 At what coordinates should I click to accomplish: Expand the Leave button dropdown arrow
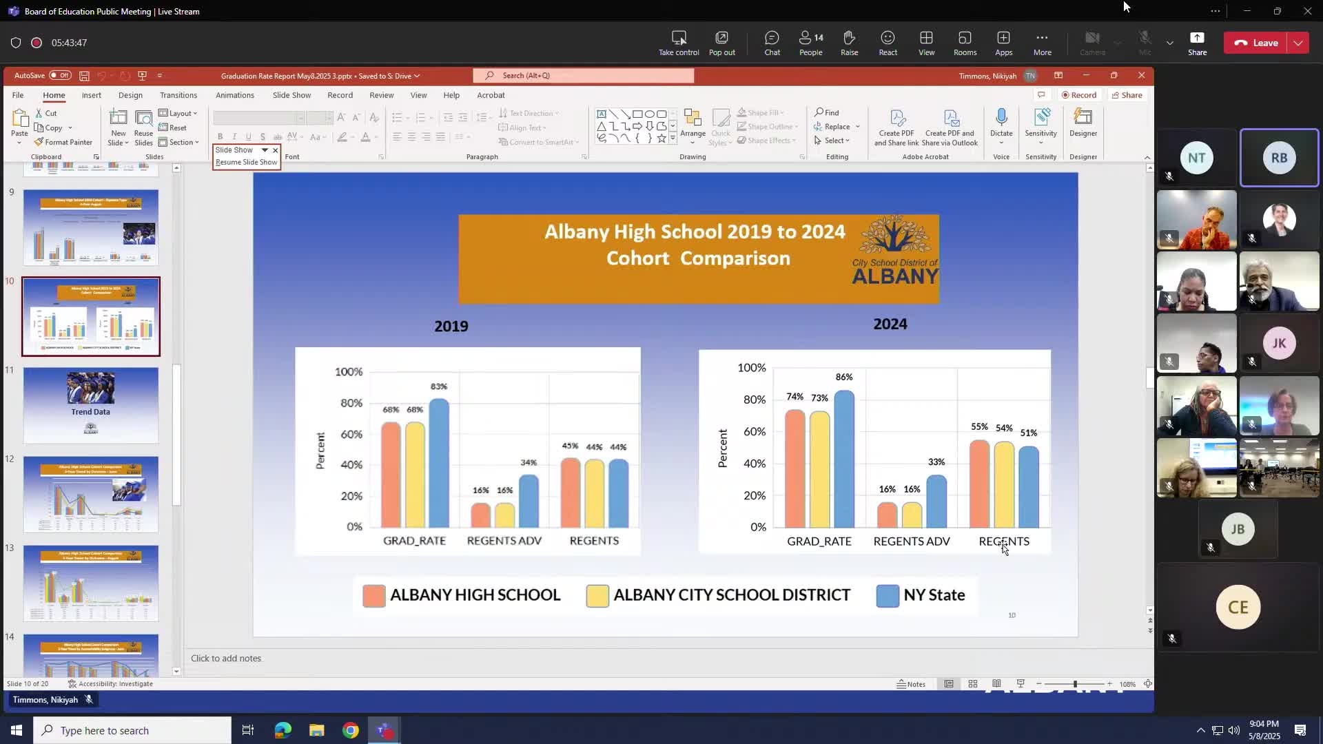click(x=1298, y=43)
